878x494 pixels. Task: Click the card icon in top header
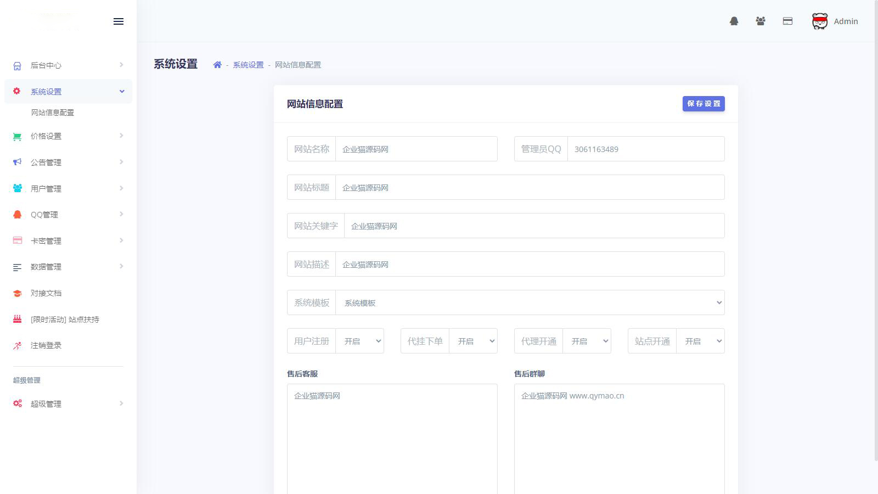tap(787, 21)
